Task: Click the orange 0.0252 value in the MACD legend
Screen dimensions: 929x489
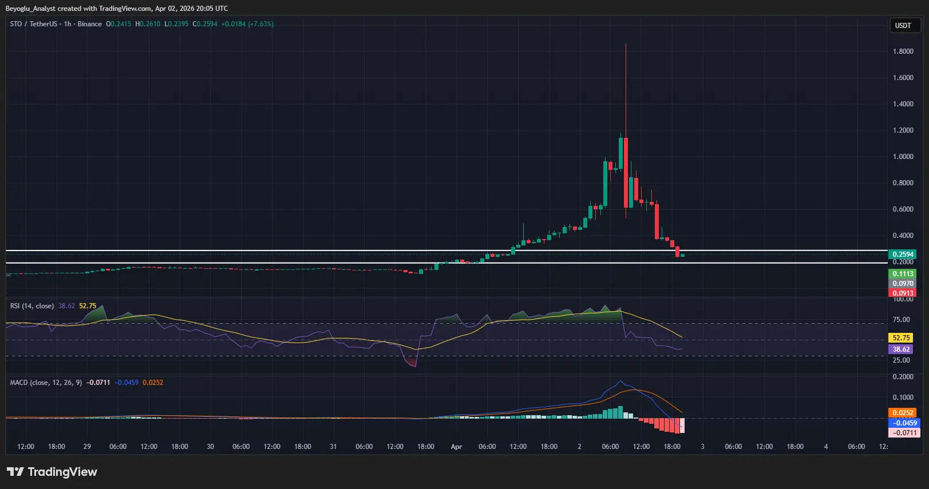Action: coord(153,383)
